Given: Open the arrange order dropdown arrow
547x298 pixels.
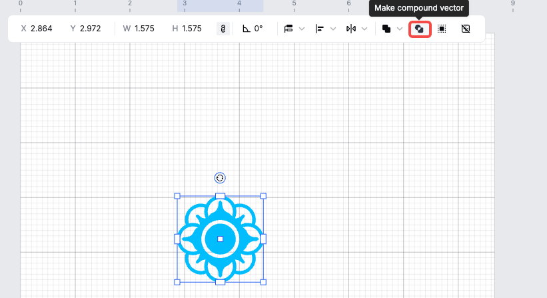Looking at the screenshot, I should pyautogui.click(x=302, y=29).
